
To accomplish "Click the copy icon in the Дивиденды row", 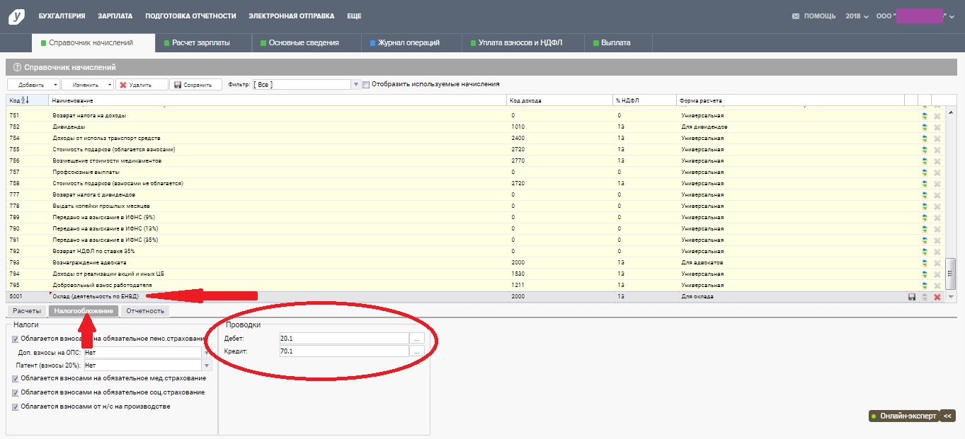I will tap(925, 127).
